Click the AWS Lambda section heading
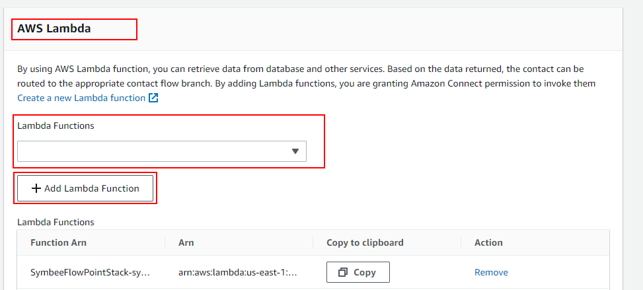Screen dimensions: 643x290 pyautogui.click(x=54, y=28)
